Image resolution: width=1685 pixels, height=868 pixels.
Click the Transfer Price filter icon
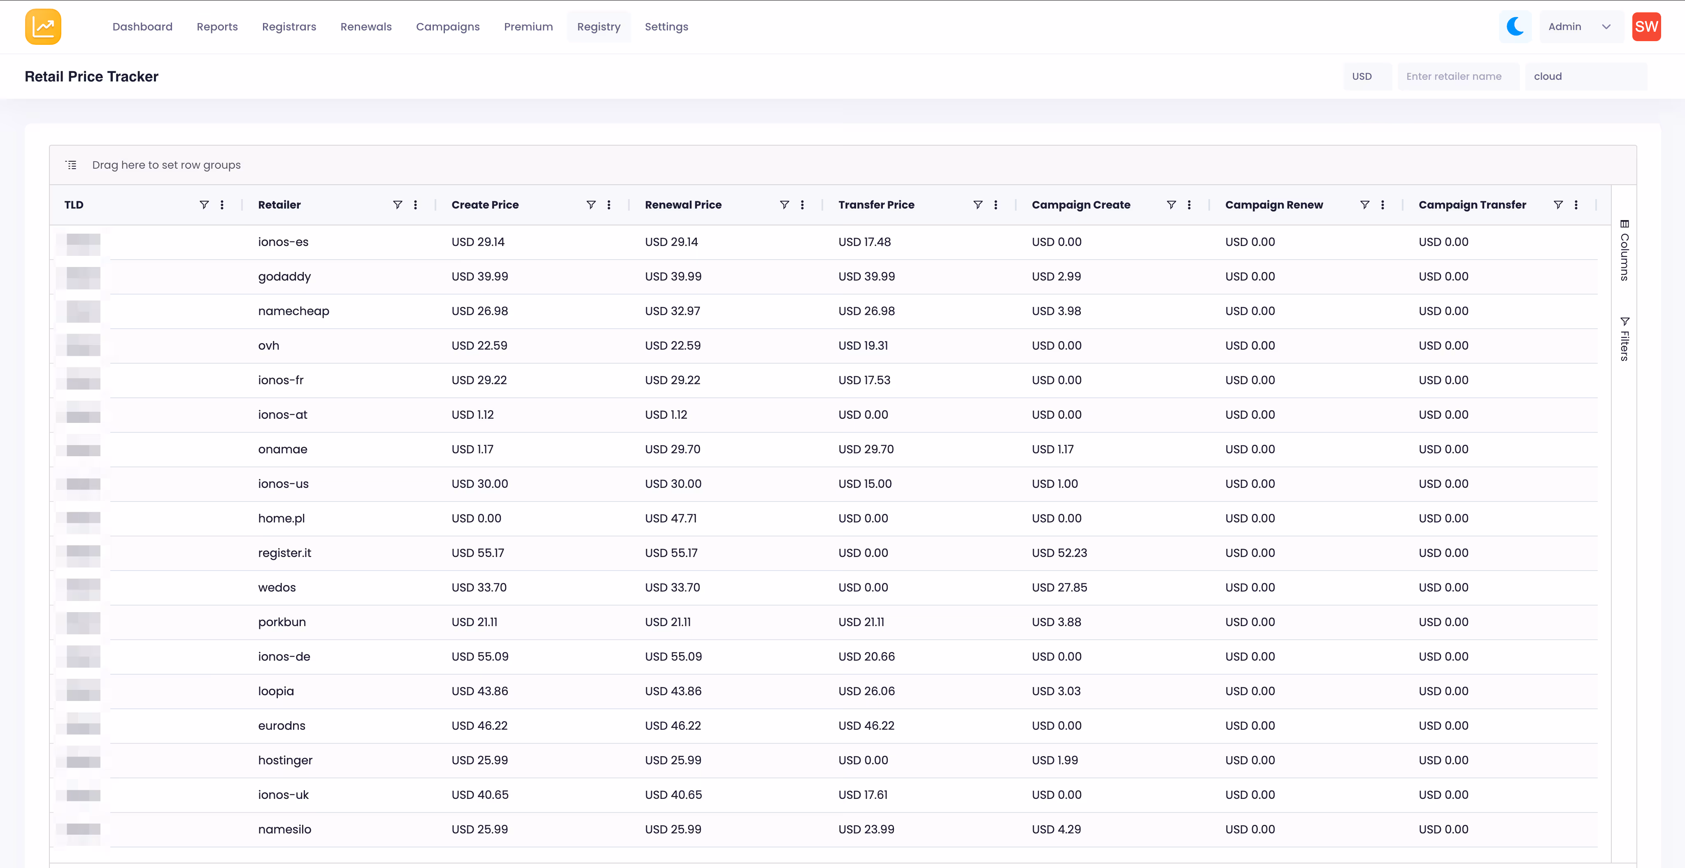[x=977, y=204]
